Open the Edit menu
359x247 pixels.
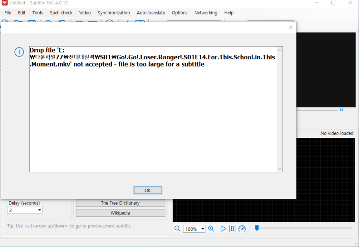pyautogui.click(x=22, y=13)
